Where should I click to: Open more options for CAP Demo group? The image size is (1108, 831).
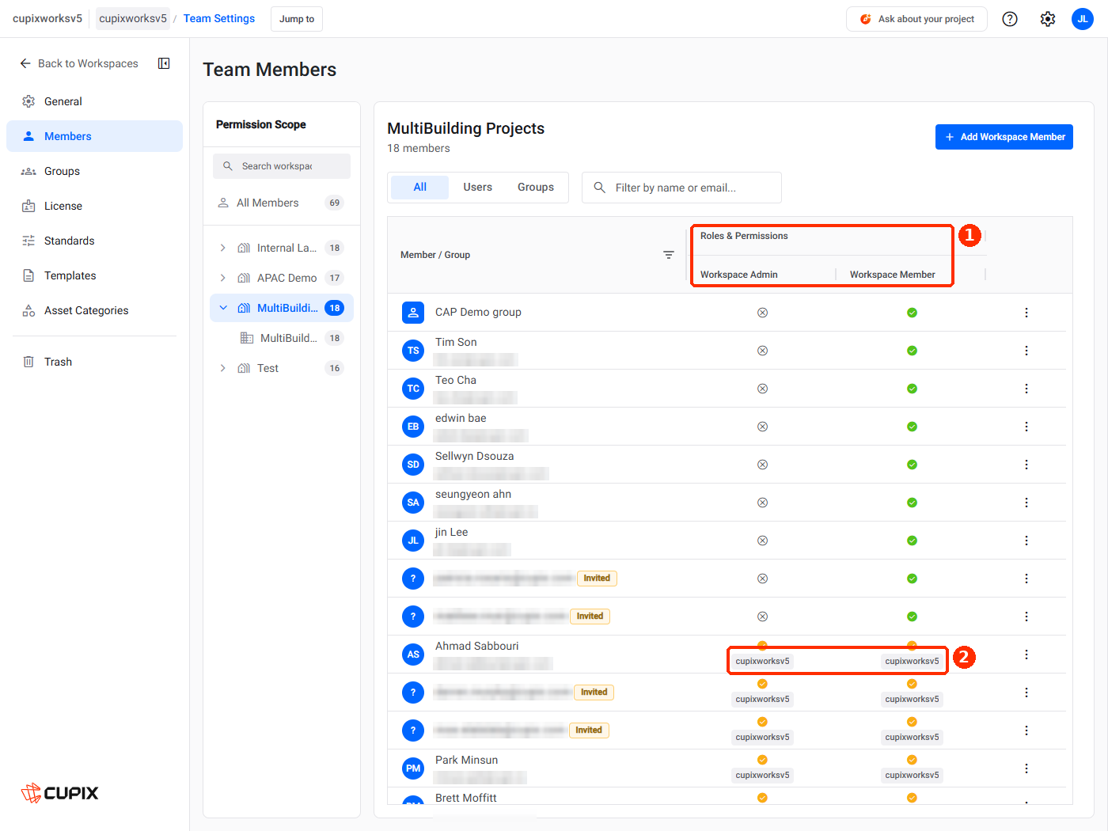[x=1026, y=313]
